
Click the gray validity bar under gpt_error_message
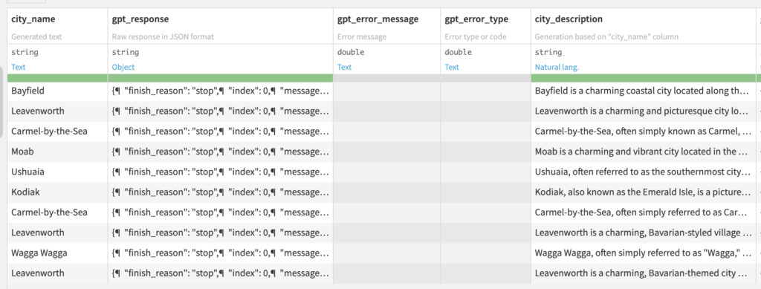click(x=386, y=77)
